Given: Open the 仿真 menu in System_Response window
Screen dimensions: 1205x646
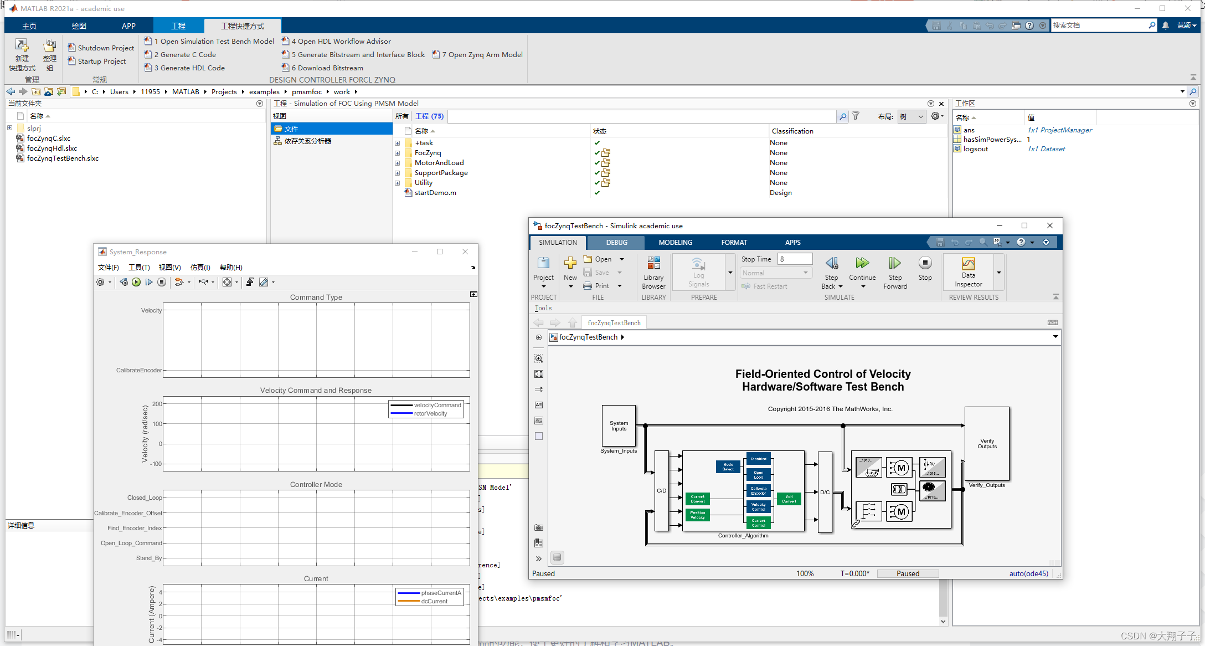Looking at the screenshot, I should [x=200, y=267].
